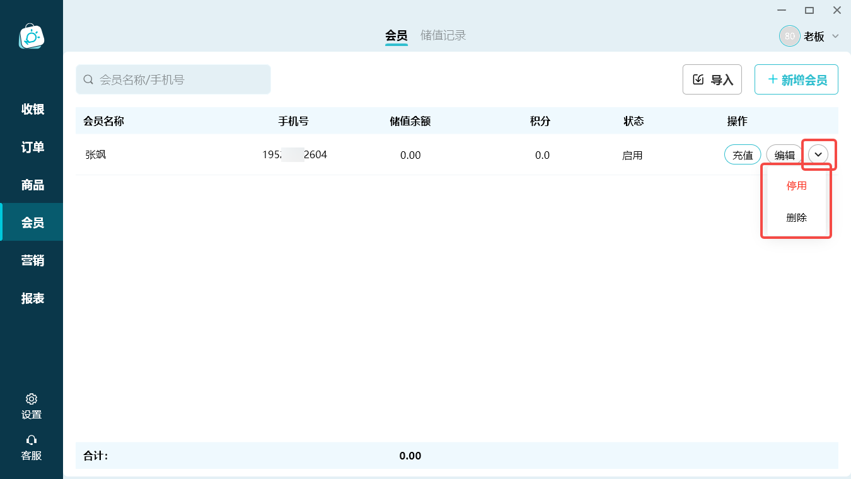Click the 手机号 column header
Viewport: 851px width, 479px height.
(x=294, y=121)
